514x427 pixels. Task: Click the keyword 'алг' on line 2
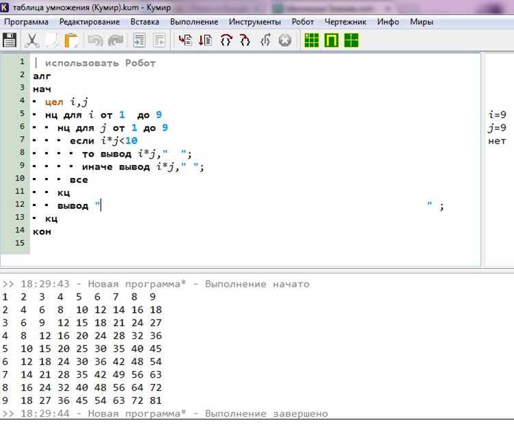42,76
